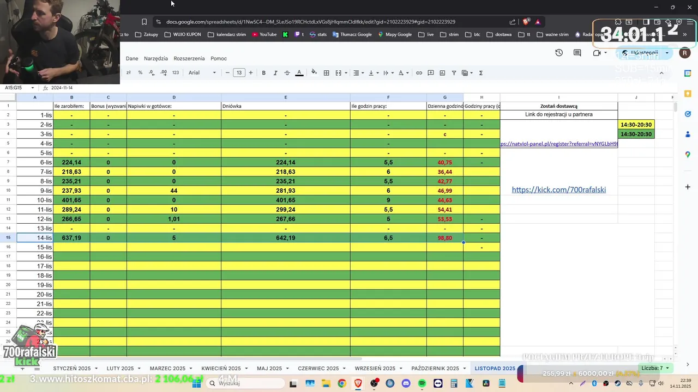Increase decimal places
This screenshot has height=392, width=698.
[x=164, y=72]
